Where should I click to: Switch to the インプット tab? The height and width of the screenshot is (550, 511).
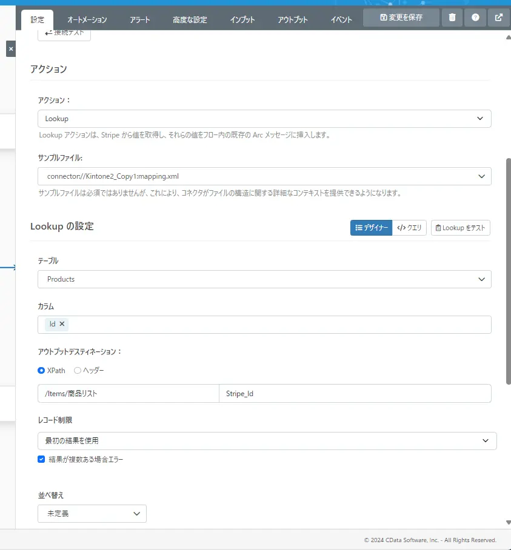[242, 19]
